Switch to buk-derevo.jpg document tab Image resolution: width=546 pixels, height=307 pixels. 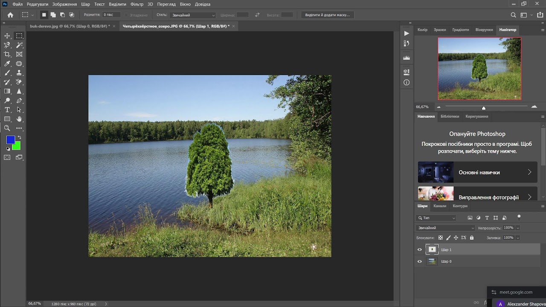click(x=70, y=26)
